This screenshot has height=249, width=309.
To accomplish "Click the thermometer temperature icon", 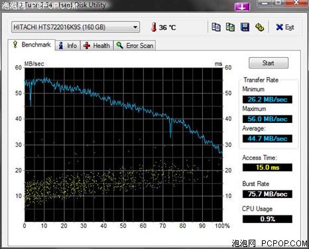I will pyautogui.click(x=154, y=27).
